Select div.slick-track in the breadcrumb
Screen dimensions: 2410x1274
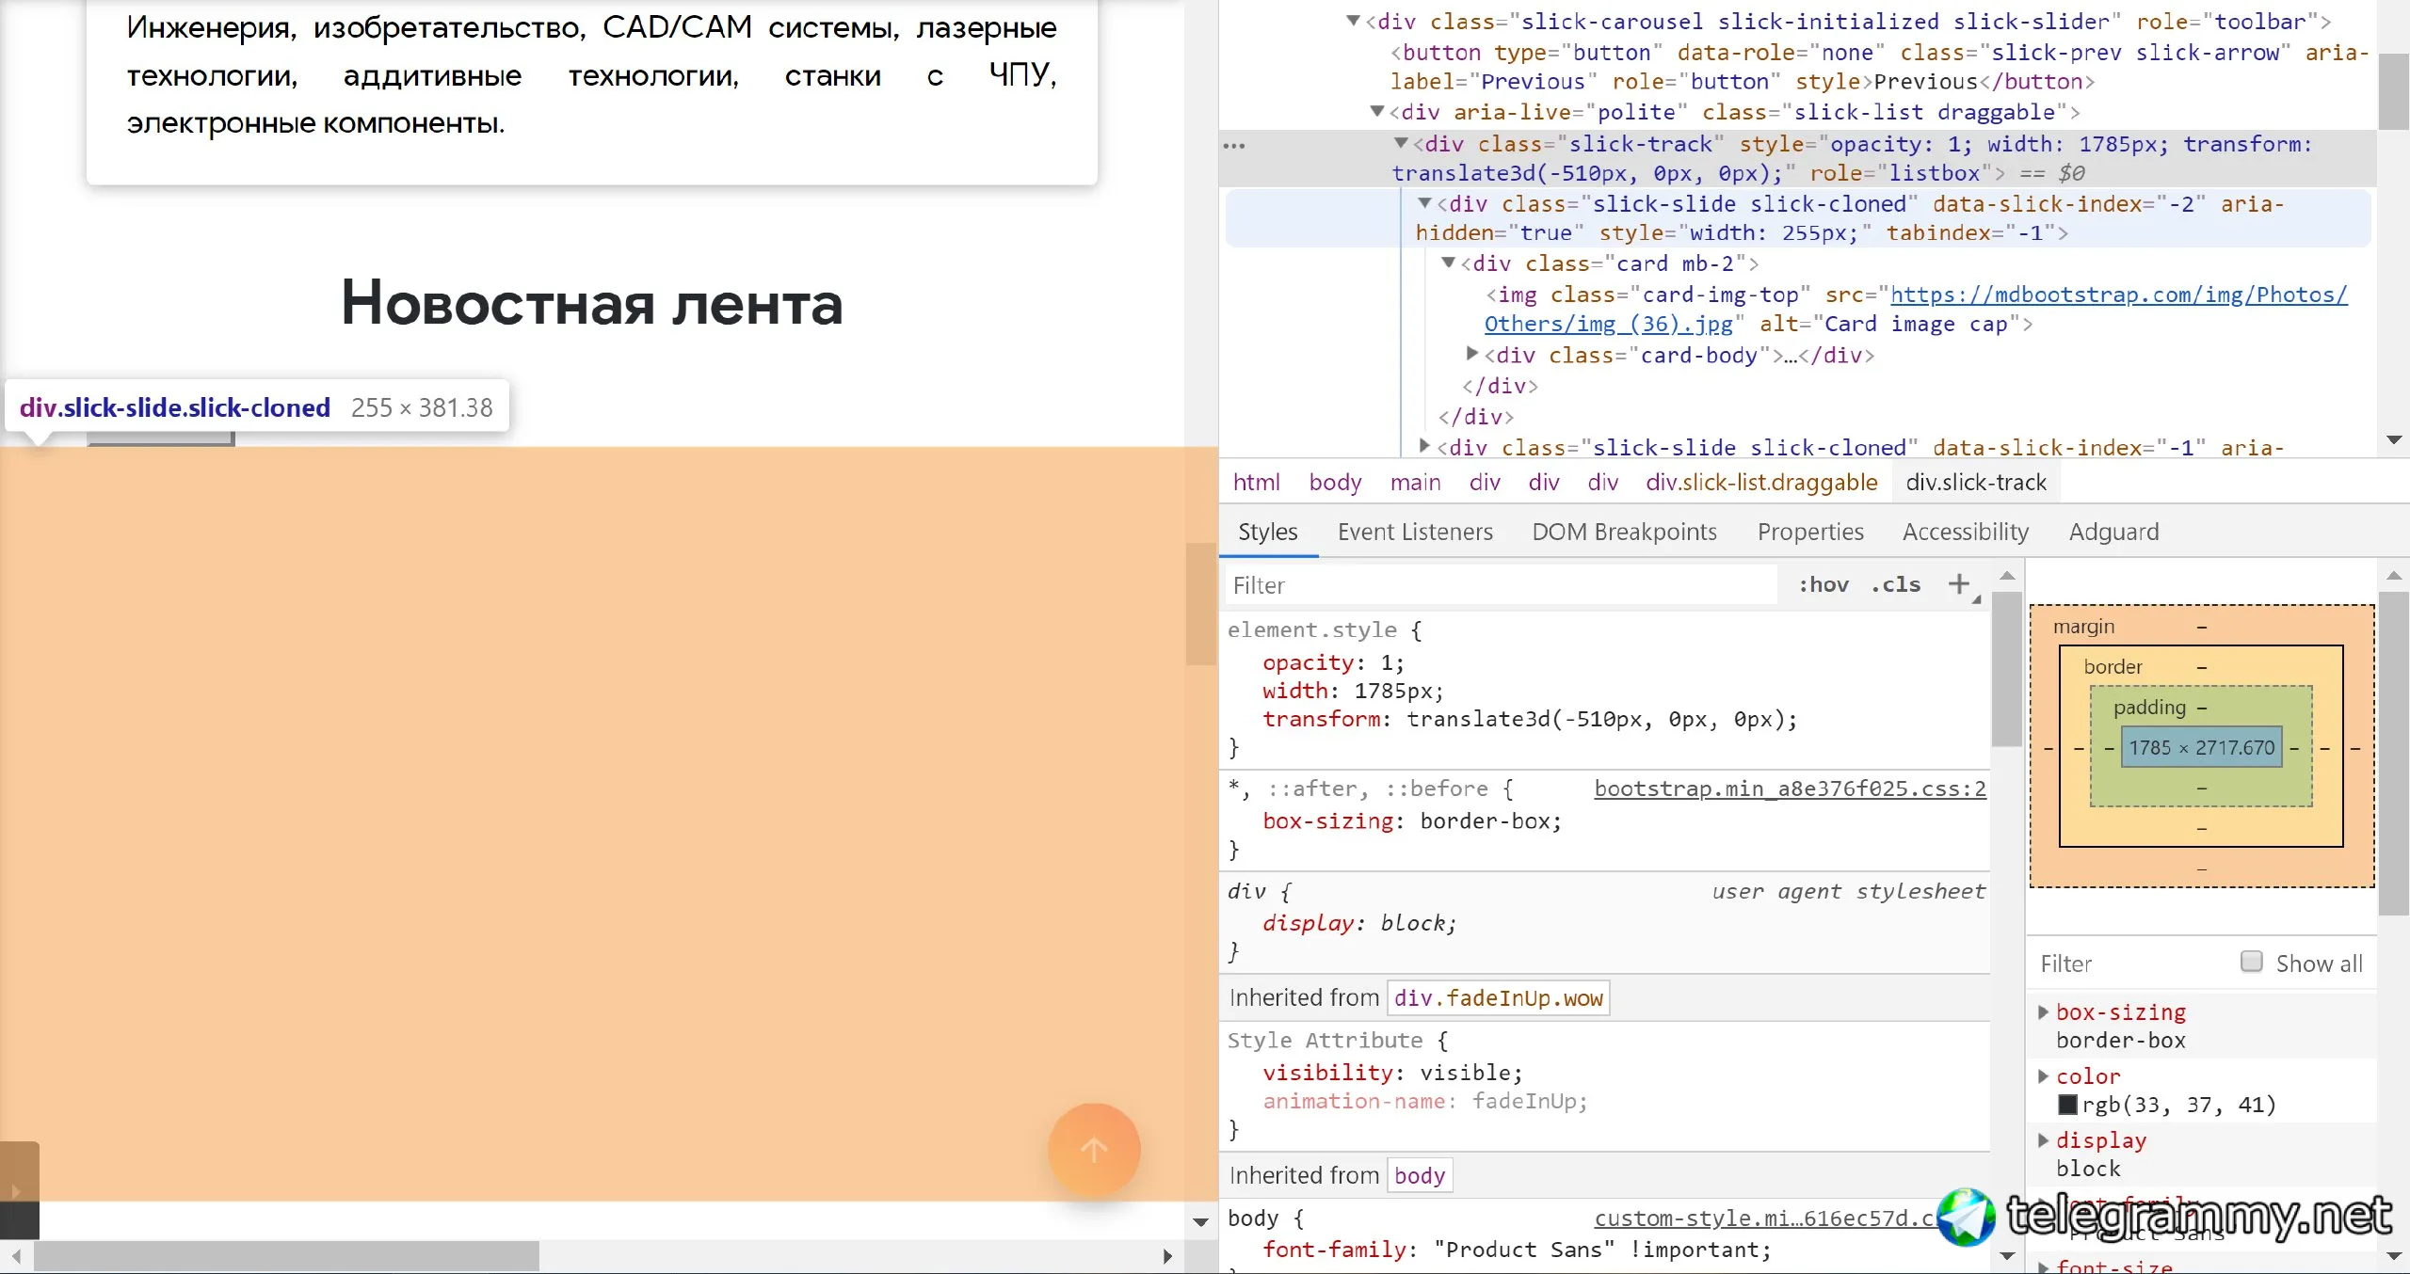coord(1976,483)
